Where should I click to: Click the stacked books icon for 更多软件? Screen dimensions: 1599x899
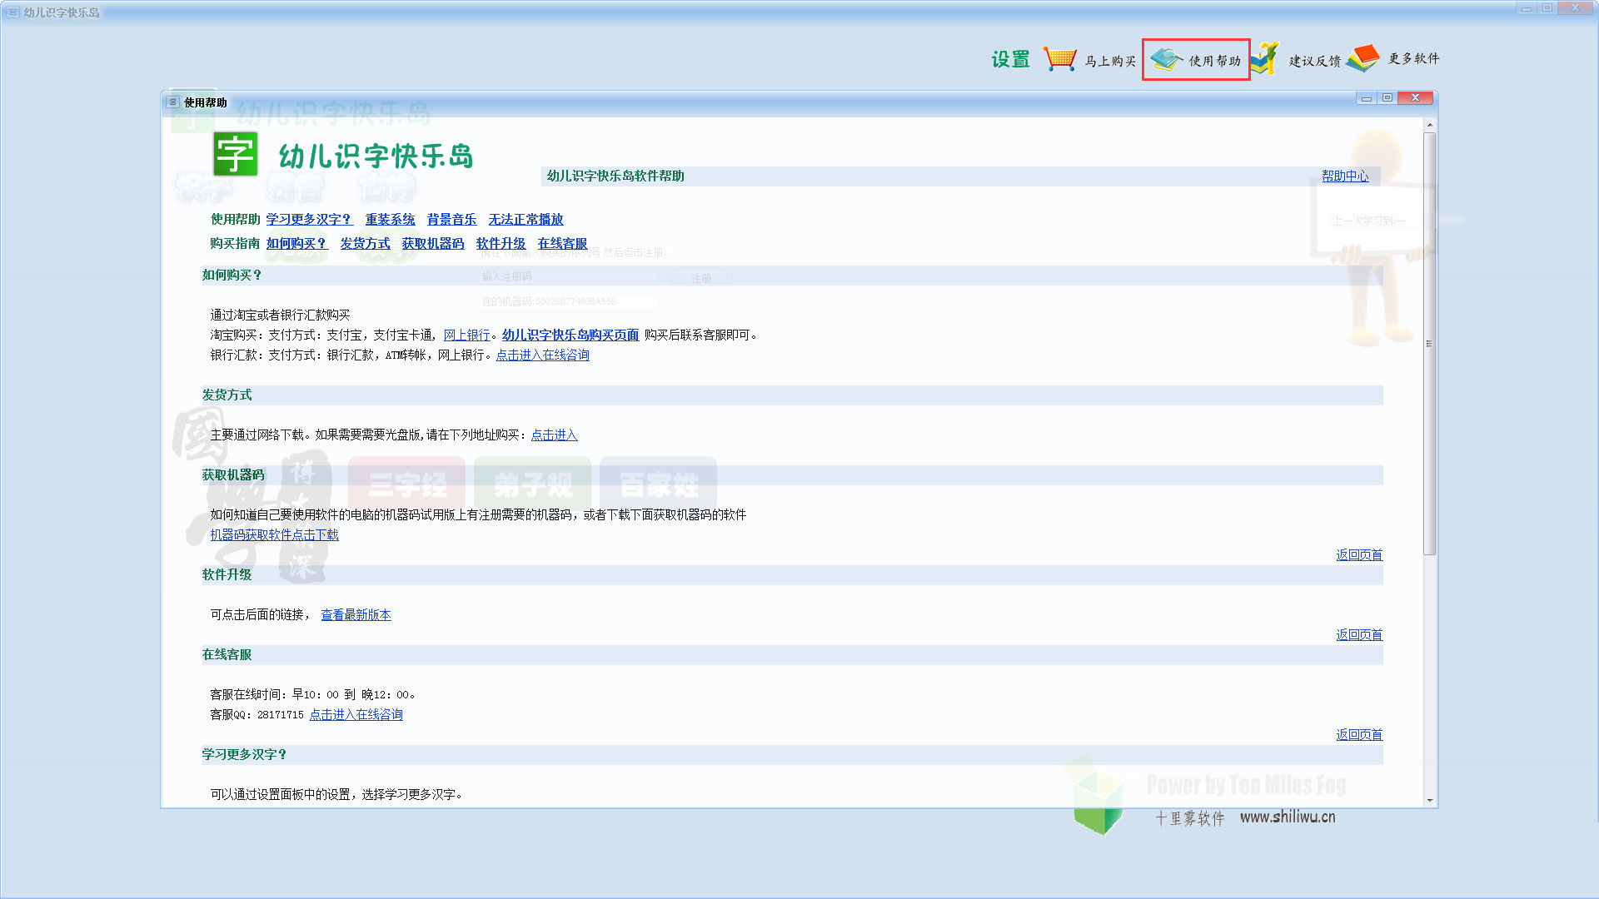pyautogui.click(x=1362, y=58)
